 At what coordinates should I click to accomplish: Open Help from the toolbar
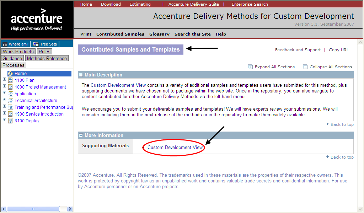221,34
